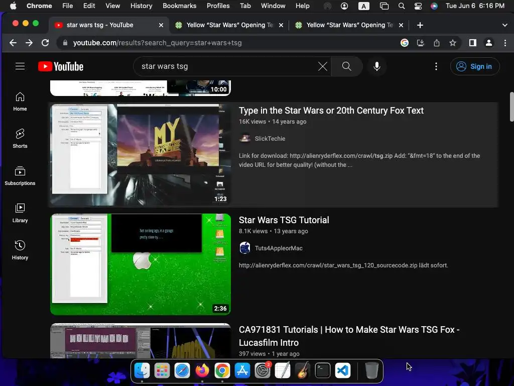Open the 'CA971831 Tutorials' video title

pyautogui.click(x=349, y=336)
